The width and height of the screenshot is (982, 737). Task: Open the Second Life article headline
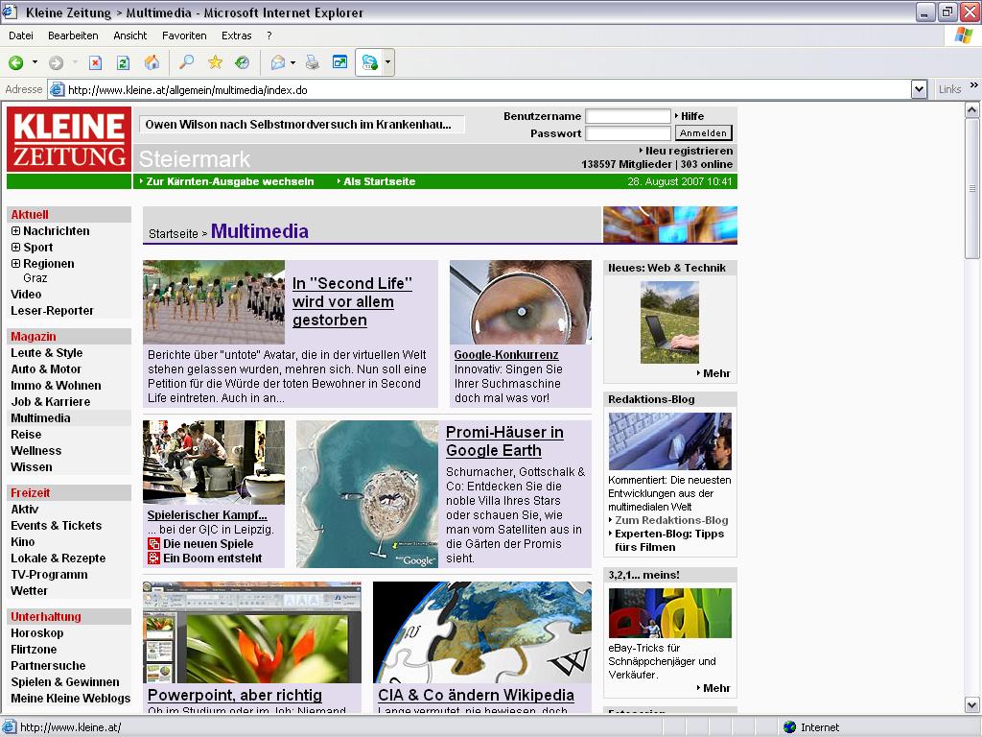point(352,301)
